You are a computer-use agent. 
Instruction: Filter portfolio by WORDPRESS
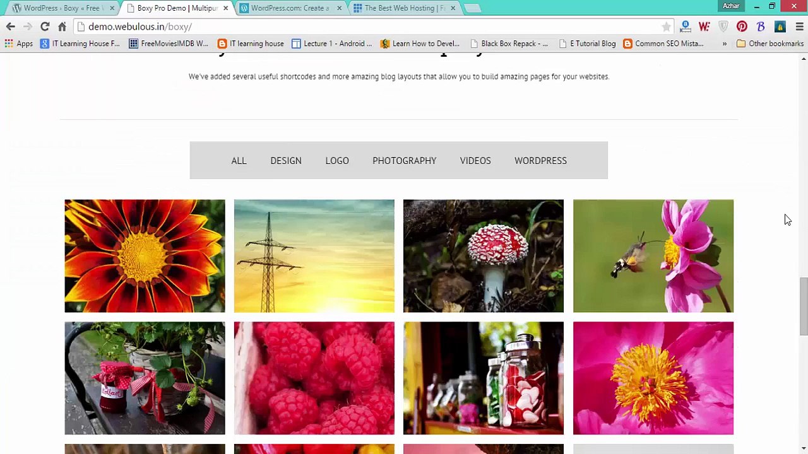point(540,161)
